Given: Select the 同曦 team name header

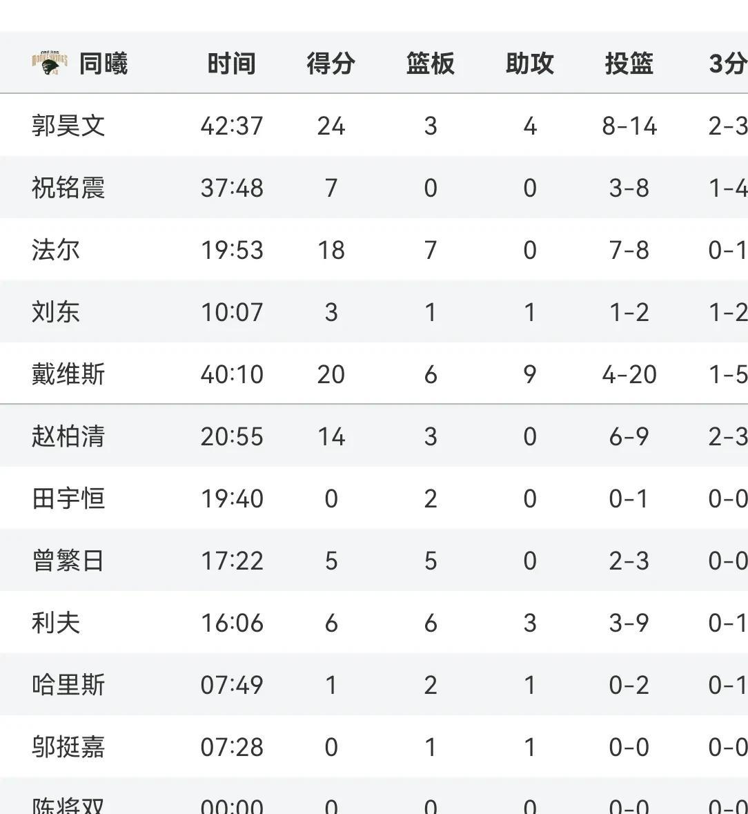Looking at the screenshot, I should click(x=104, y=64).
